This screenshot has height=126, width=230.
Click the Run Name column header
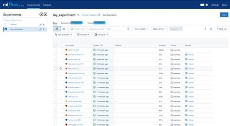[70, 45]
